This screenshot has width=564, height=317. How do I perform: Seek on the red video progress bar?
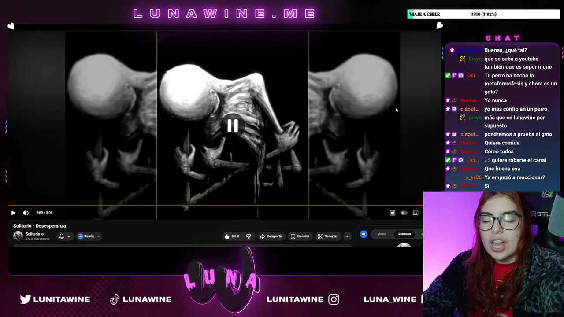pyautogui.click(x=216, y=205)
